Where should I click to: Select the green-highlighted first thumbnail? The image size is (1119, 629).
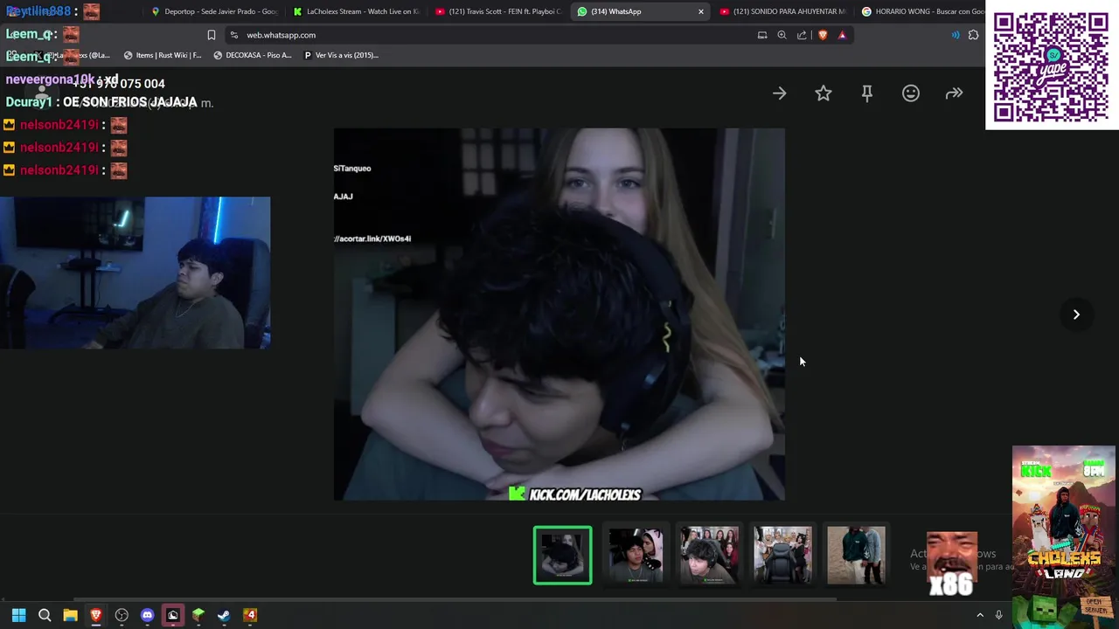(x=563, y=555)
